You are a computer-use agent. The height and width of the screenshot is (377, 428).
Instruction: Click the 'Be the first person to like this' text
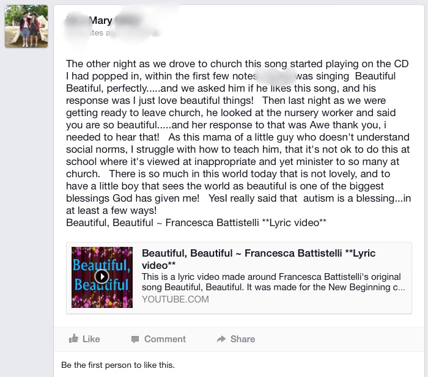(x=118, y=365)
